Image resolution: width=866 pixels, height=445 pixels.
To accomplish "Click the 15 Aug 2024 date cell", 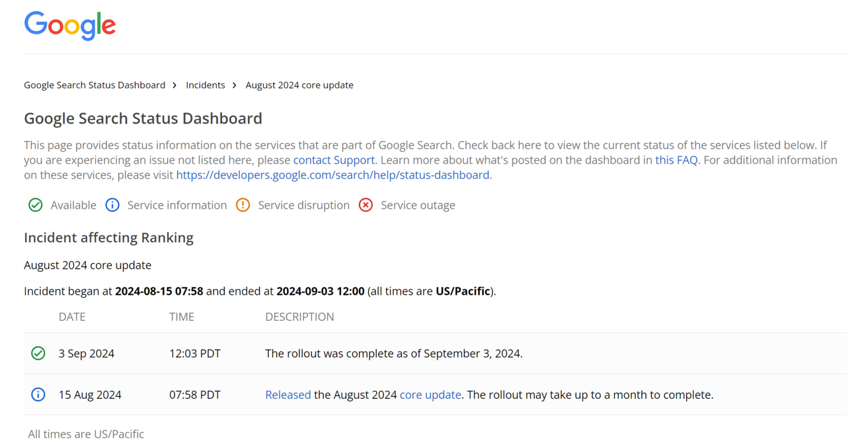I will tap(90, 395).
